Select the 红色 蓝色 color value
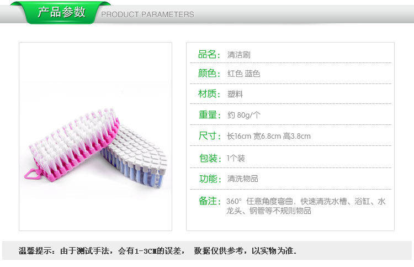 243,74
